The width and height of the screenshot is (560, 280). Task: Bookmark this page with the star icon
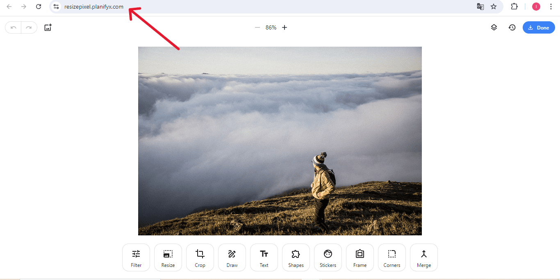pos(494,7)
